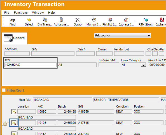Click select icon for batch 2466453 row
Screen dimensions: 166x135
pyautogui.click(x=14, y=133)
